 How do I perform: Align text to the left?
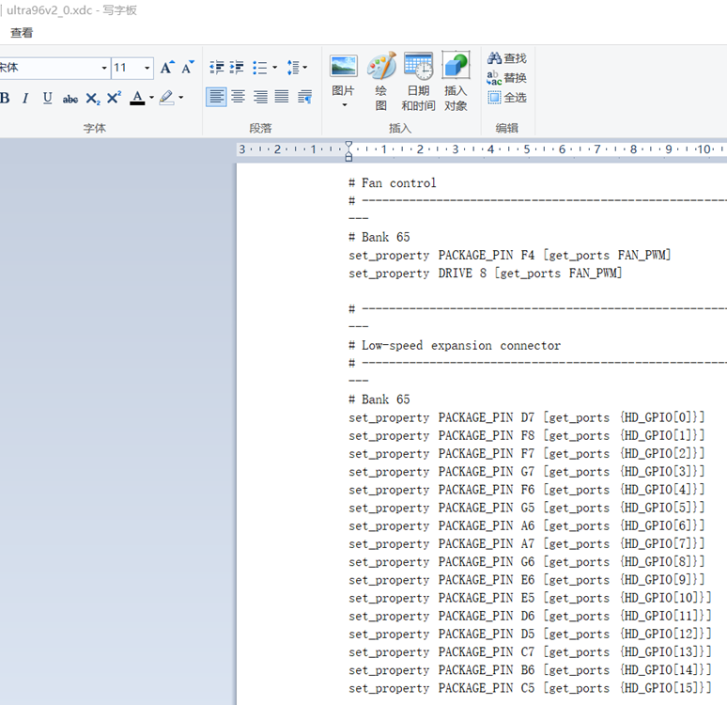pyautogui.click(x=216, y=97)
